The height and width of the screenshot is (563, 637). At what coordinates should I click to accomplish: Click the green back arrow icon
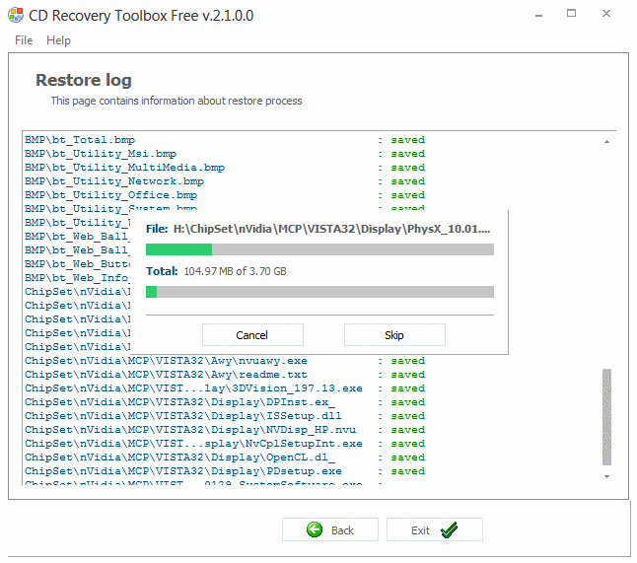pyautogui.click(x=315, y=529)
